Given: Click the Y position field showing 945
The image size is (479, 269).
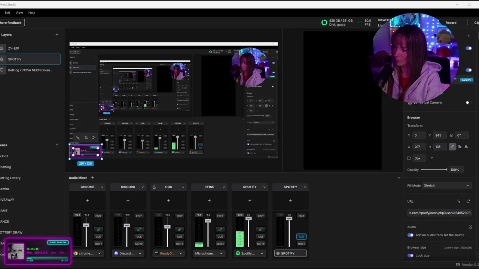Looking at the screenshot, I should (440, 135).
